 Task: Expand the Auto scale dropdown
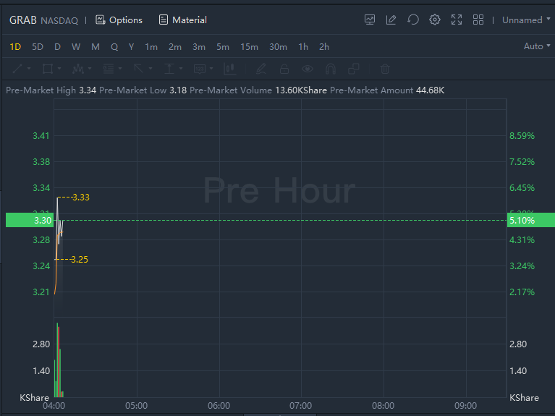coord(537,46)
